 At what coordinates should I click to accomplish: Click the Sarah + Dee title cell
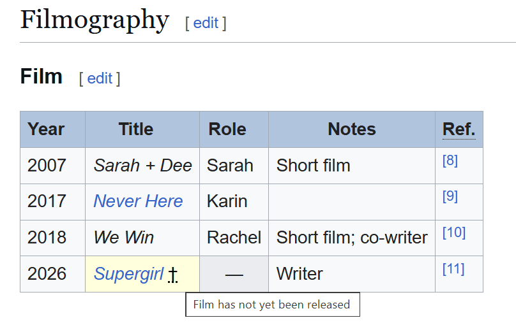[x=142, y=166]
